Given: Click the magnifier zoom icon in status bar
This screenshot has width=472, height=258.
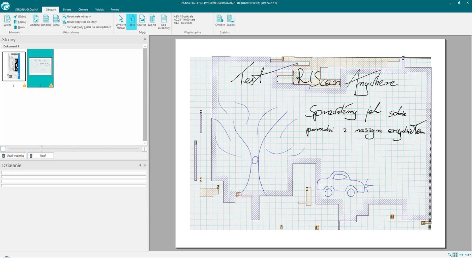Looking at the screenshot, I should pyautogui.click(x=450, y=255).
